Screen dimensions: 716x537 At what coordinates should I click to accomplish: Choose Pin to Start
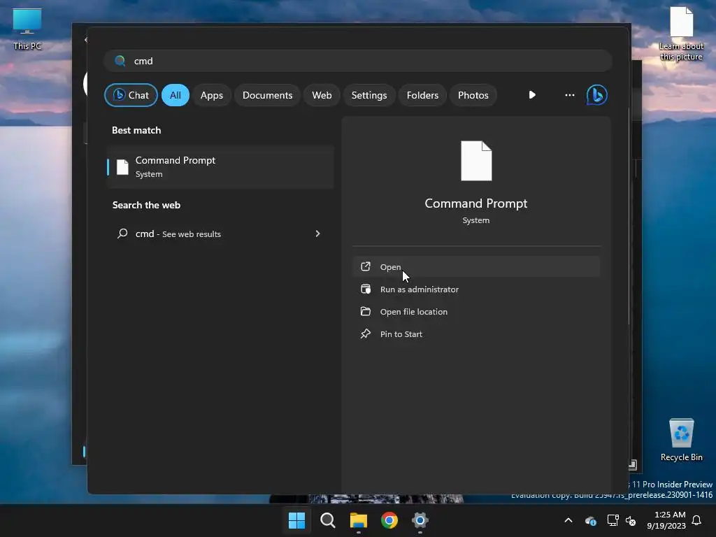[x=476, y=334]
